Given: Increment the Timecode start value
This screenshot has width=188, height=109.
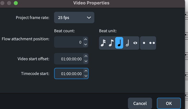Looking at the screenshot, I should pyautogui.click(x=86, y=71).
